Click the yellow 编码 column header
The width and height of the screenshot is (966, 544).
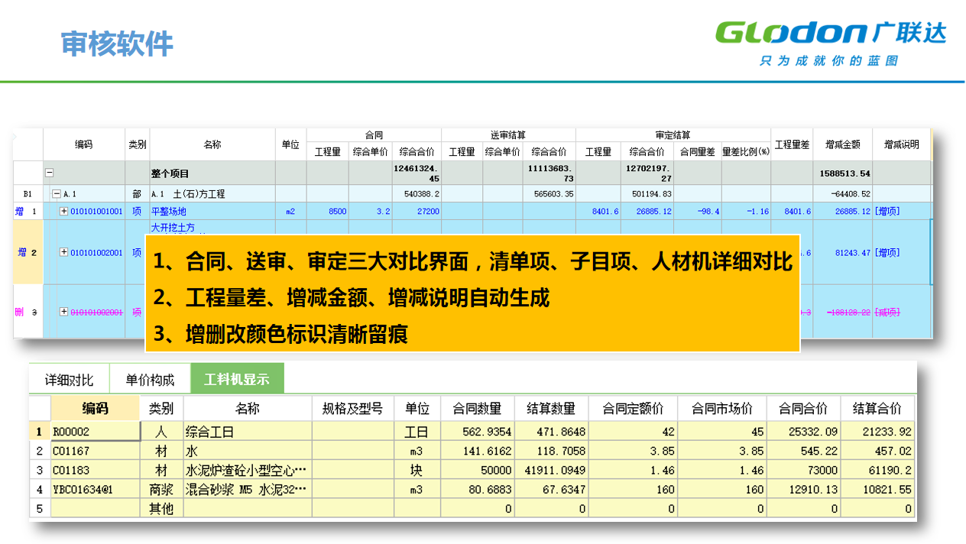(x=95, y=408)
